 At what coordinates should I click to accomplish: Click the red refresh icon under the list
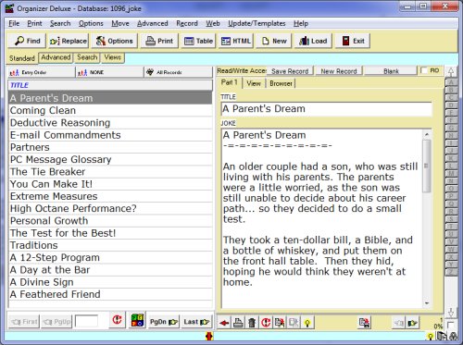click(x=117, y=320)
